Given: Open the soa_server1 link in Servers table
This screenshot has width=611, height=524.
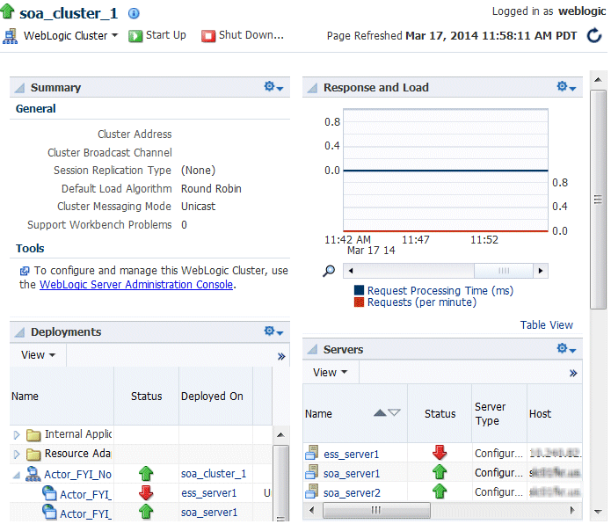Looking at the screenshot, I should coord(352,474).
